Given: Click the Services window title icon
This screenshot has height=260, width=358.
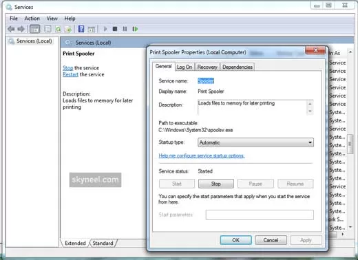Looking at the screenshot, I should (x=9, y=8).
